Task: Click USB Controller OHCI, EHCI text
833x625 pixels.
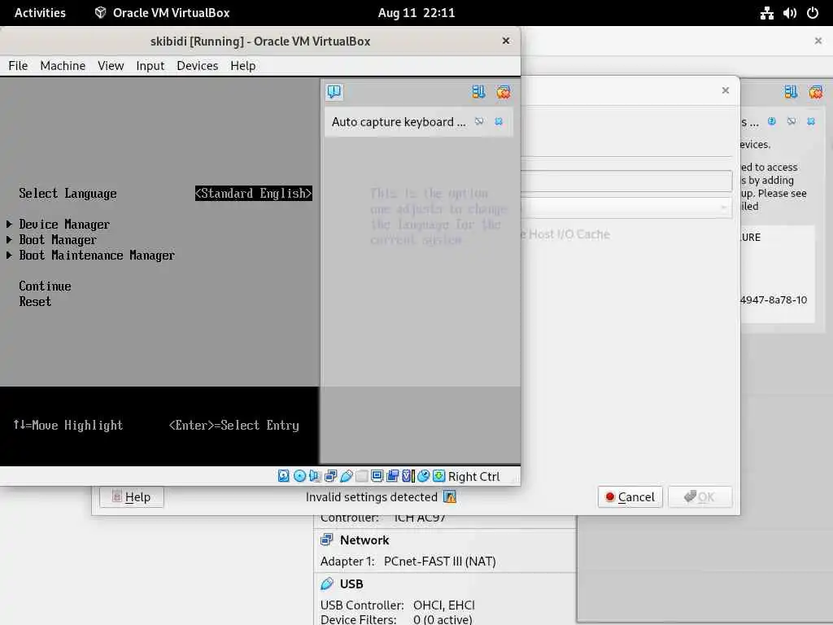Action: 397,605
